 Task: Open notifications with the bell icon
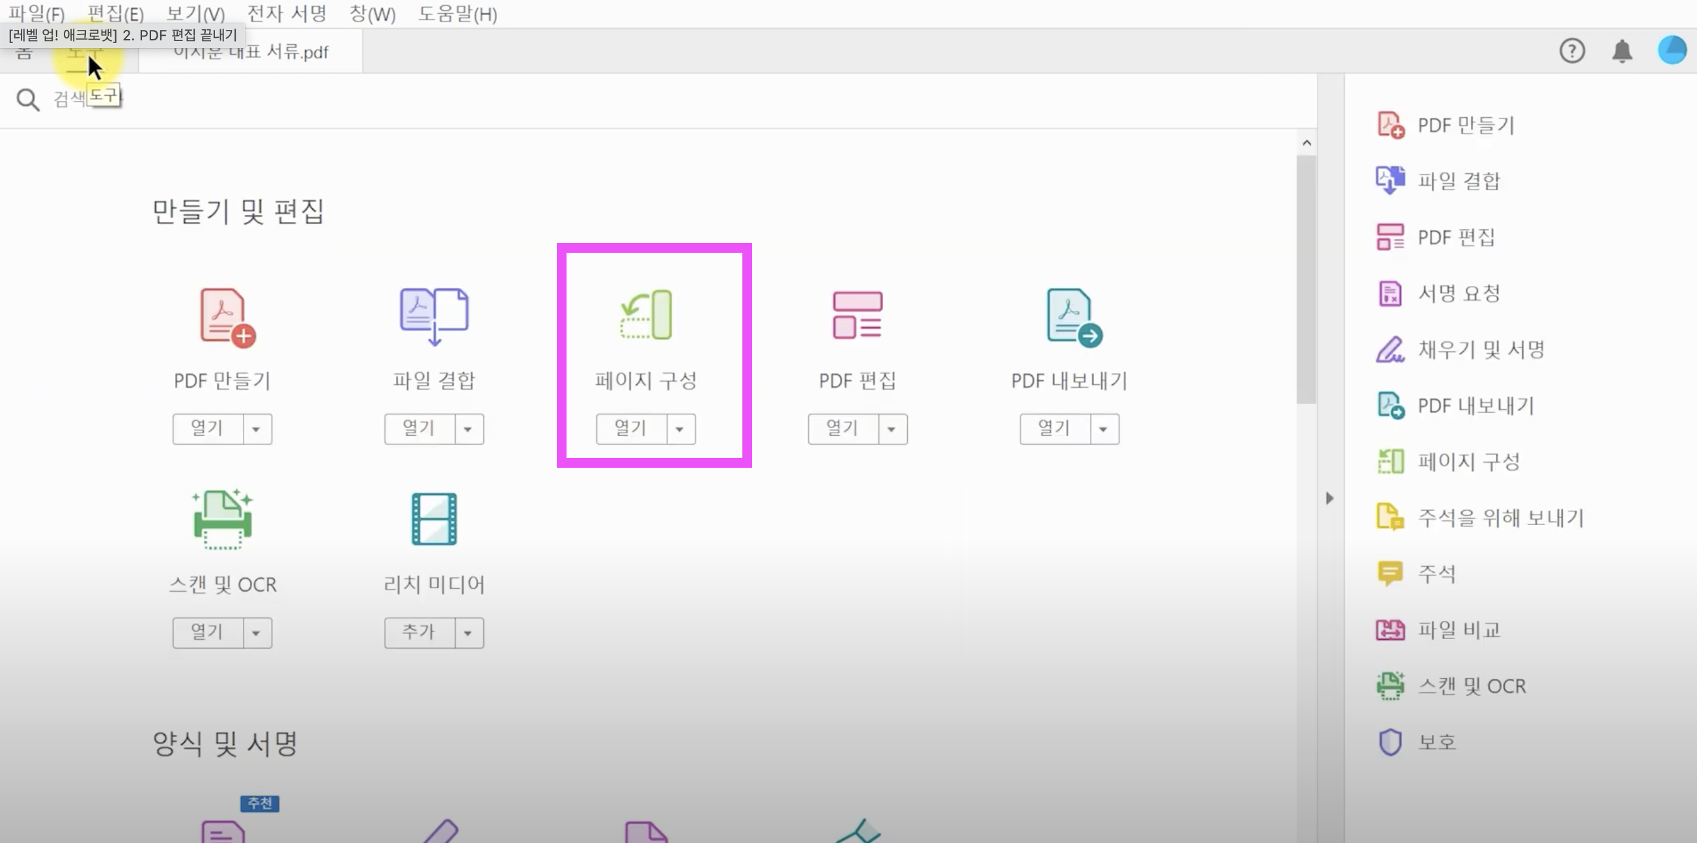pos(1622,51)
